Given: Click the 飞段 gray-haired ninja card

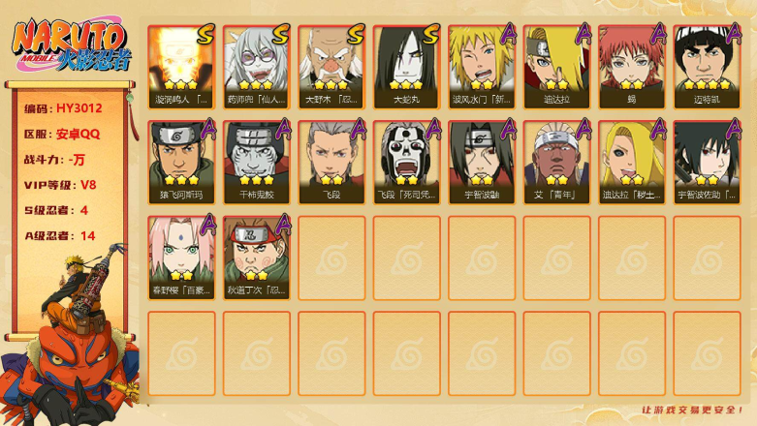Looking at the screenshot, I should [331, 162].
